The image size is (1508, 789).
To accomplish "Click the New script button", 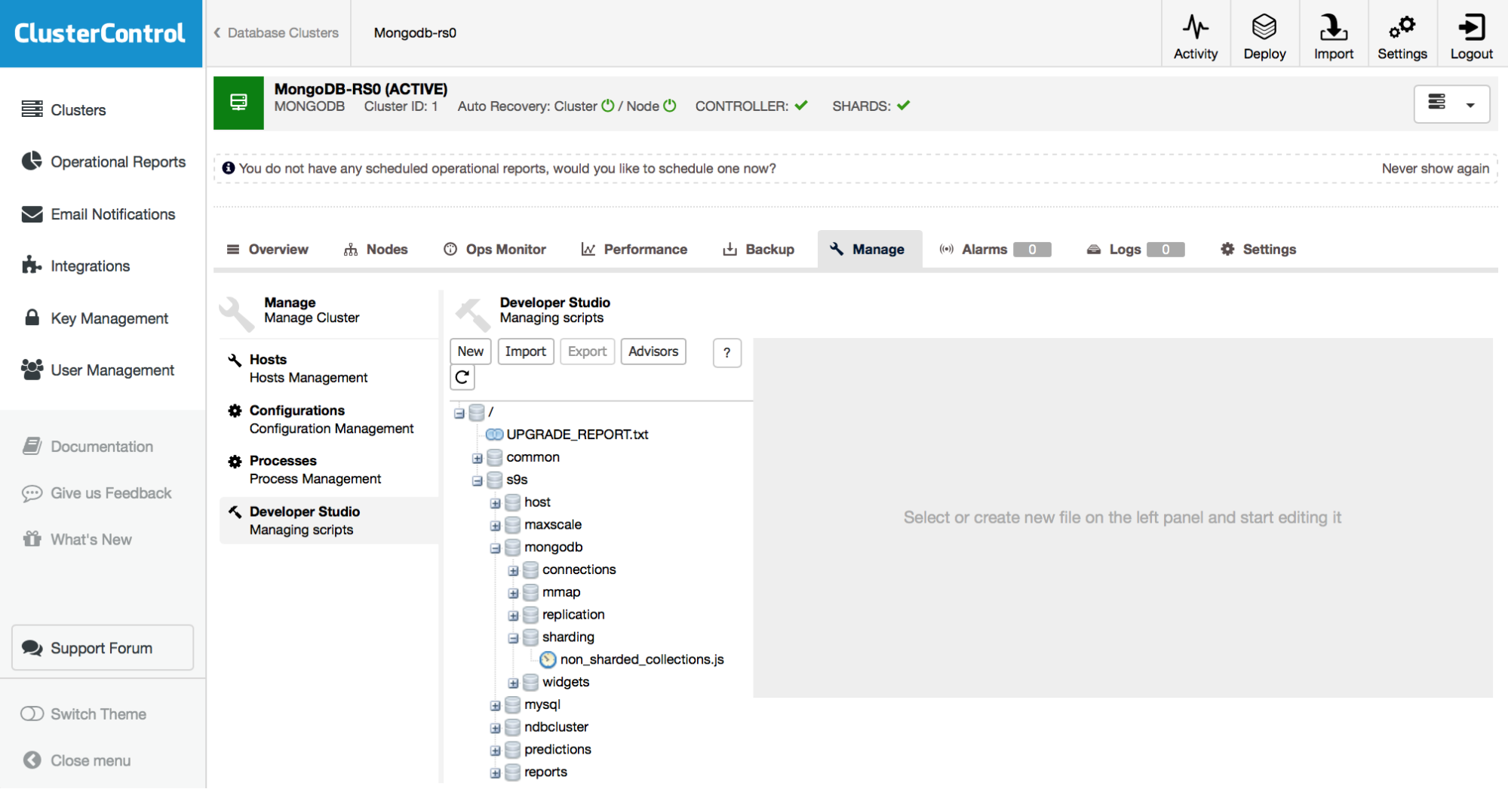I will (471, 352).
